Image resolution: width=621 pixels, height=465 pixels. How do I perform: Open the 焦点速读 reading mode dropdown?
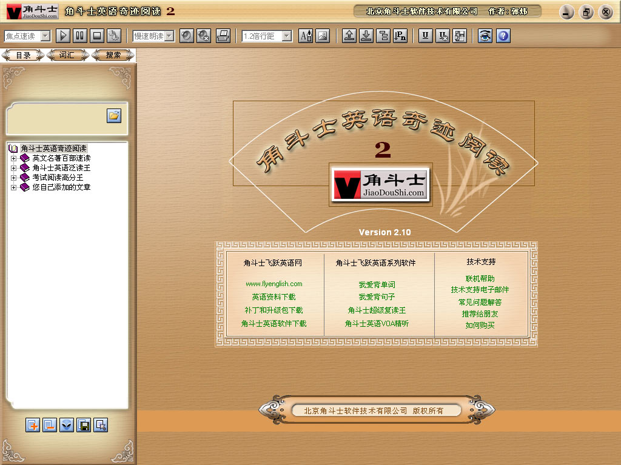point(45,36)
